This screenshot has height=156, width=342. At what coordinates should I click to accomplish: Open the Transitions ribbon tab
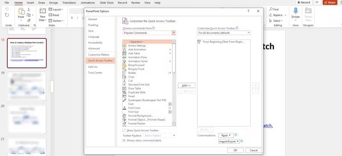[69, 3]
